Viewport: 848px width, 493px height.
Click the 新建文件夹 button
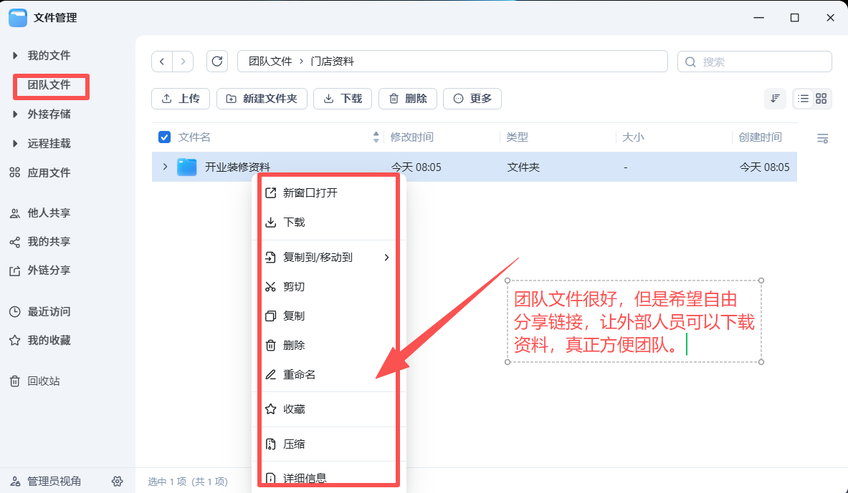point(262,99)
